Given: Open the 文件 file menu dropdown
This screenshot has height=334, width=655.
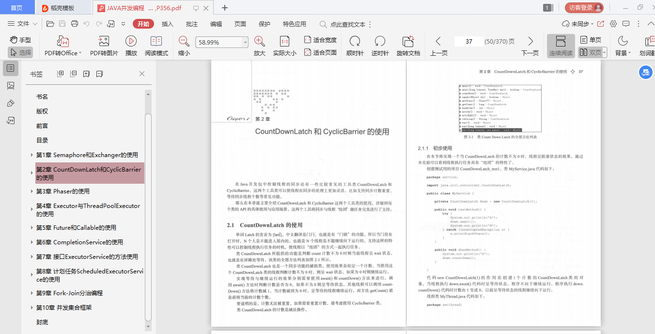Looking at the screenshot, I should coord(22,24).
